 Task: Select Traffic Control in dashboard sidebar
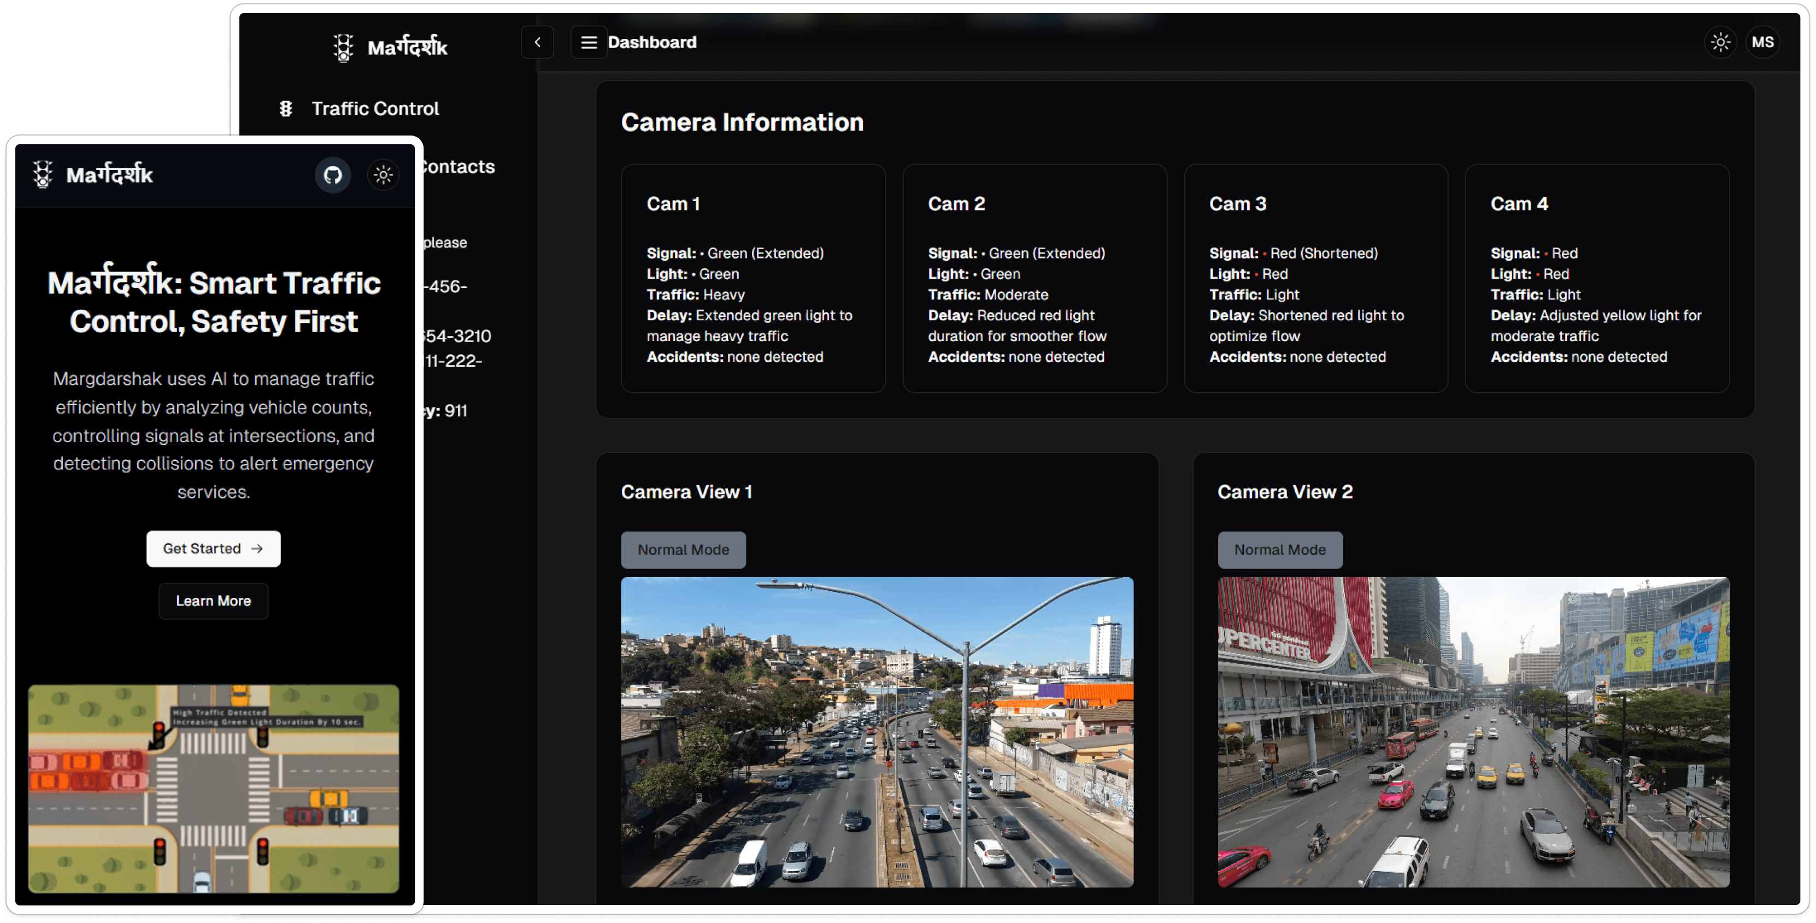click(x=375, y=109)
